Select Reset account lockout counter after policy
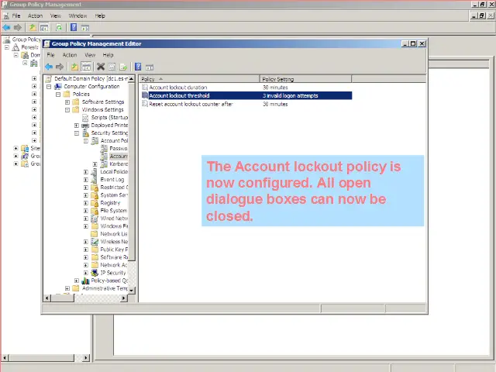This screenshot has height=372, width=496. (x=190, y=104)
